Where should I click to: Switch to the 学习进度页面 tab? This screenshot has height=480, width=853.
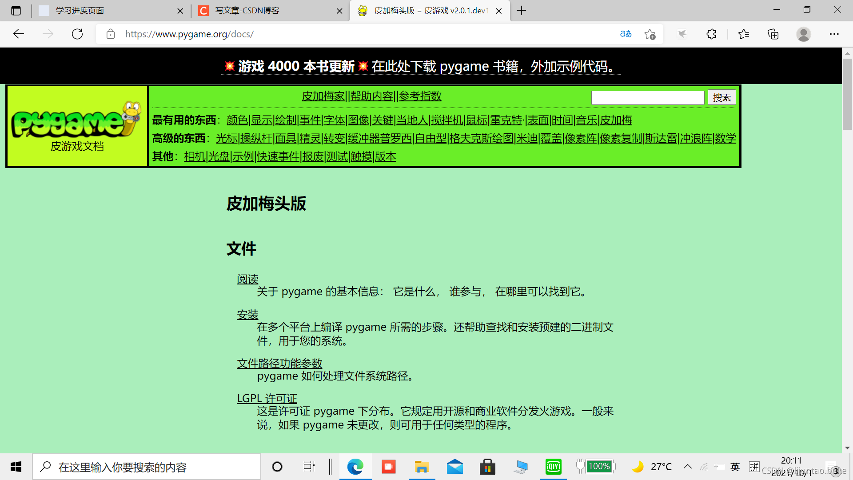click(80, 11)
